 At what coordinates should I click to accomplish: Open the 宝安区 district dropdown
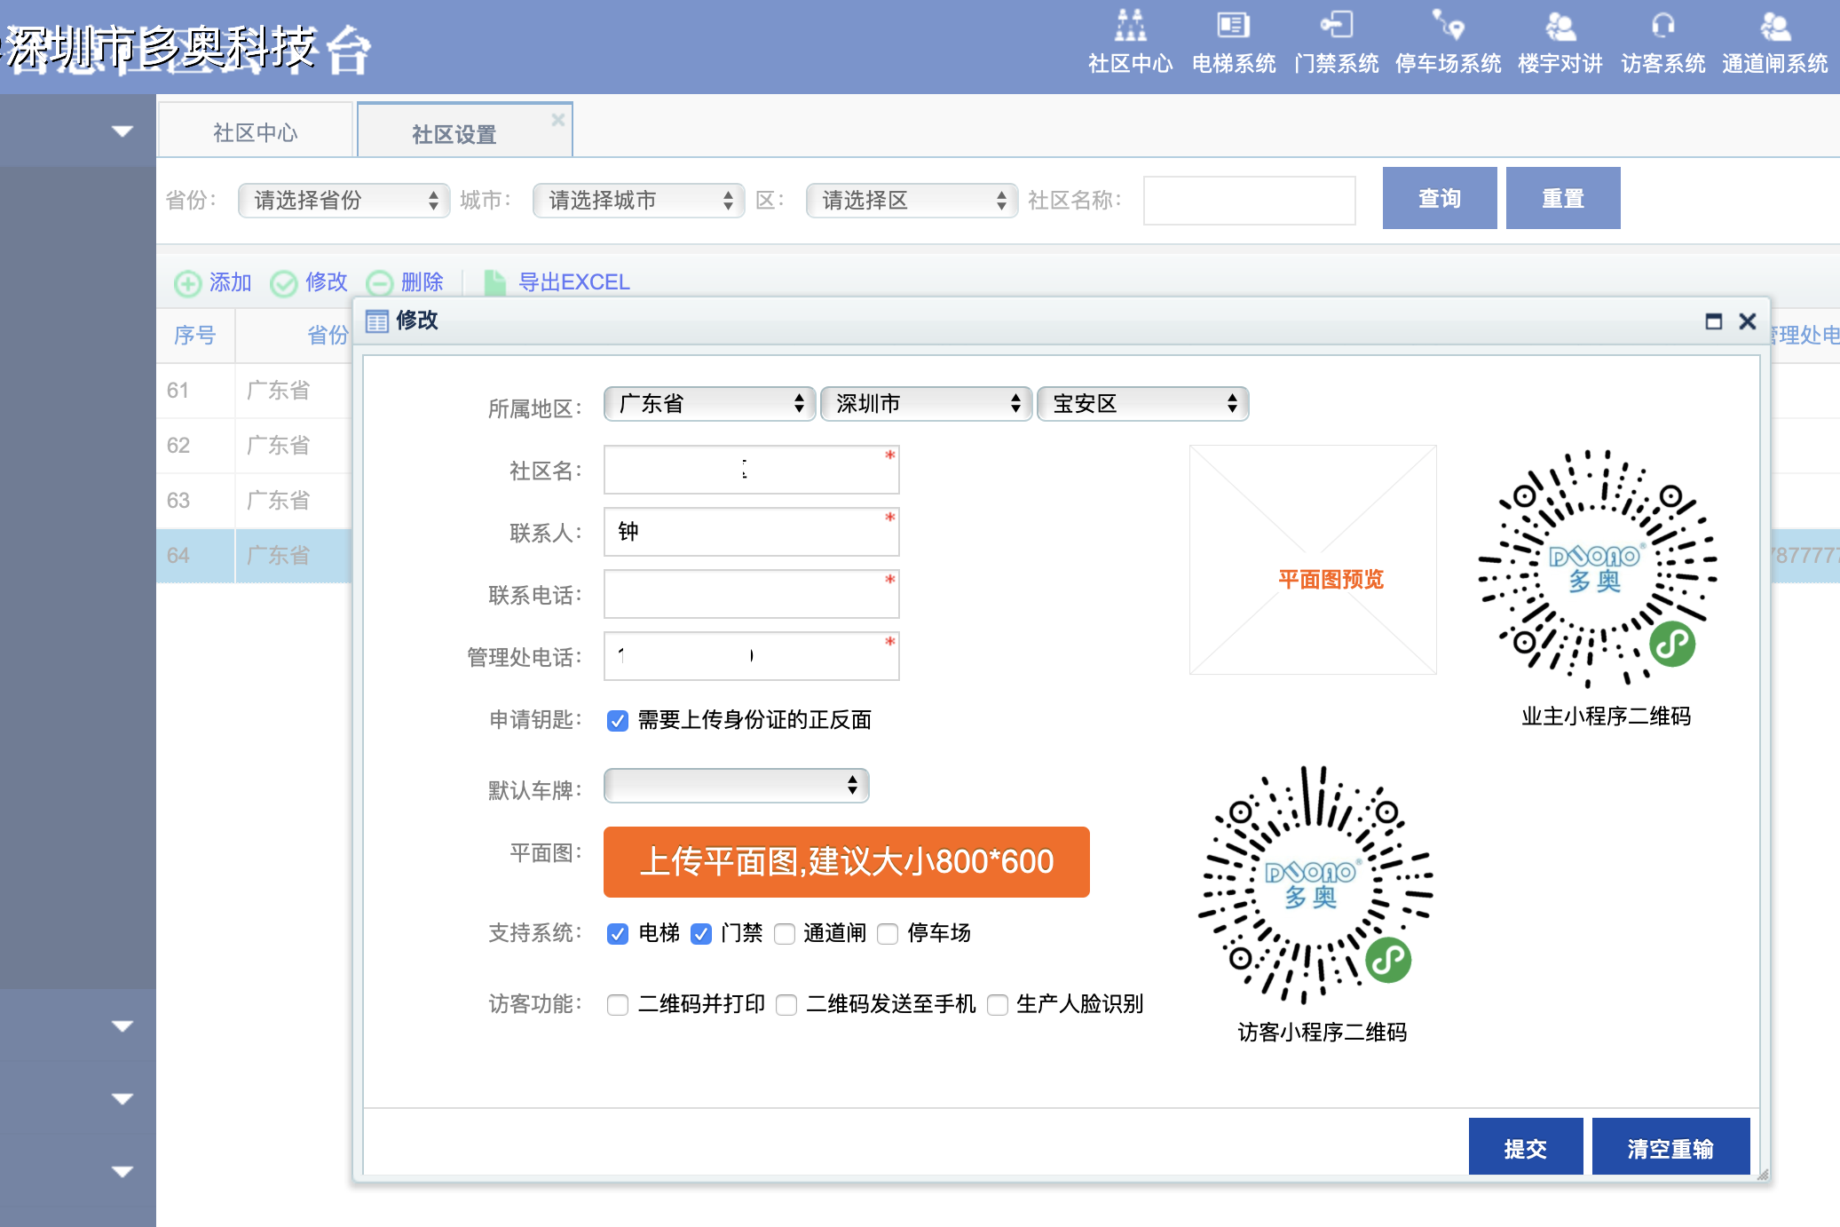[x=1143, y=404]
